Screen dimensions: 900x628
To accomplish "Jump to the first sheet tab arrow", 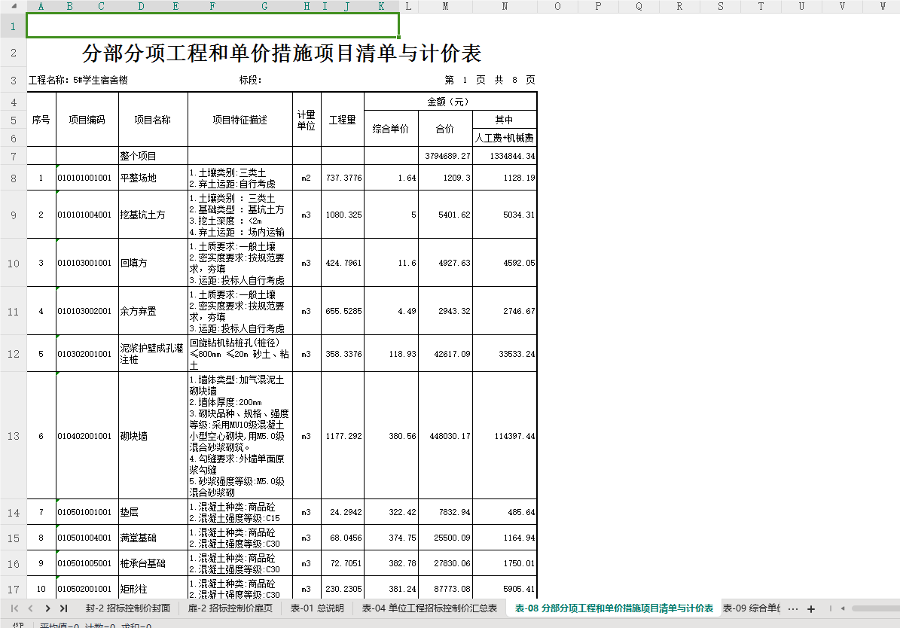I will [15, 608].
